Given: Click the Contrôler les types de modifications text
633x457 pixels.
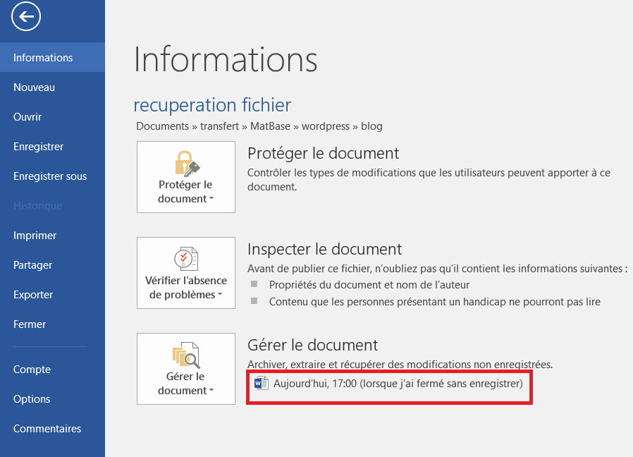Looking at the screenshot, I should coord(429,179).
